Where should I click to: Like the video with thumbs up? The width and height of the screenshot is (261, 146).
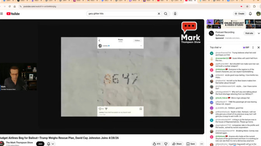click(157, 144)
